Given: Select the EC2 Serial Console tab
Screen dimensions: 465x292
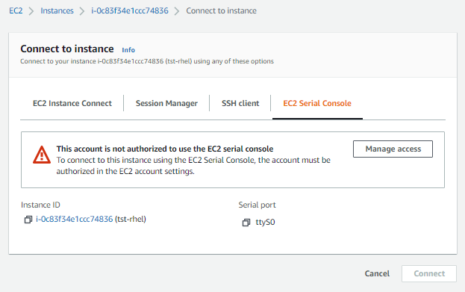Looking at the screenshot, I should [x=317, y=103].
